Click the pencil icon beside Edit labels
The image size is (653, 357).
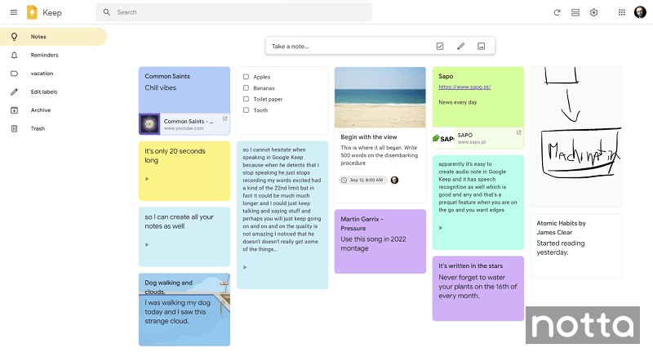(x=14, y=91)
